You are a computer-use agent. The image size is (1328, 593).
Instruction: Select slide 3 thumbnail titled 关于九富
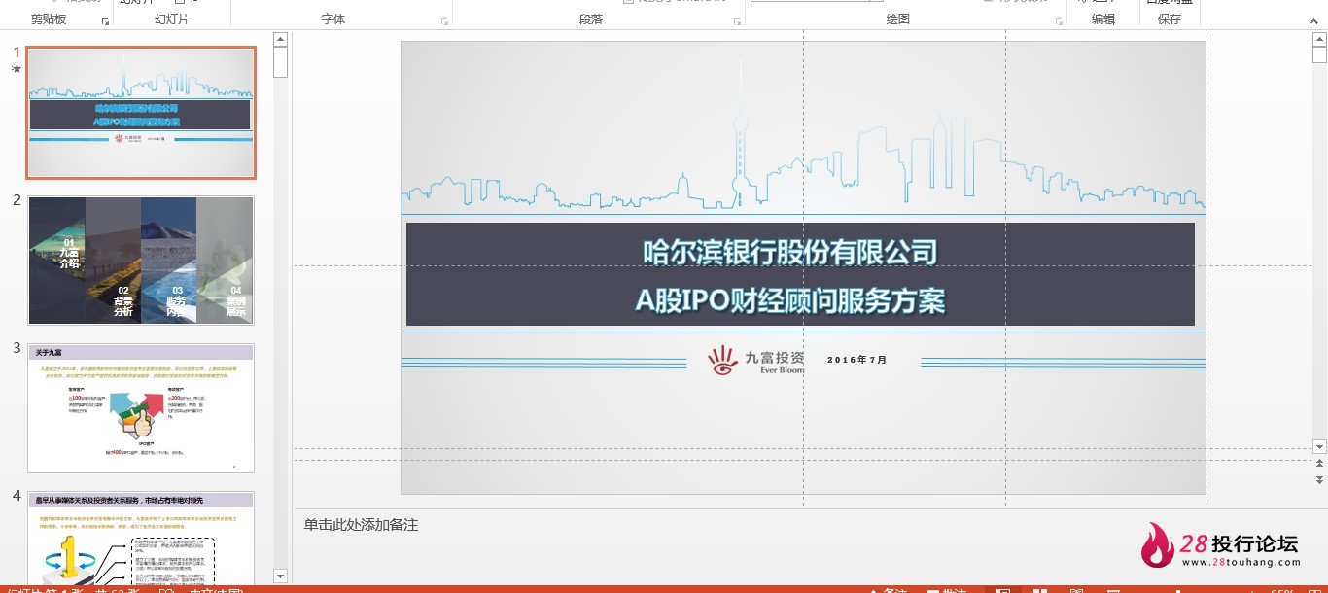pos(141,408)
